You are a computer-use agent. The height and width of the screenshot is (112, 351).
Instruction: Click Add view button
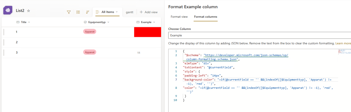(x=149, y=12)
